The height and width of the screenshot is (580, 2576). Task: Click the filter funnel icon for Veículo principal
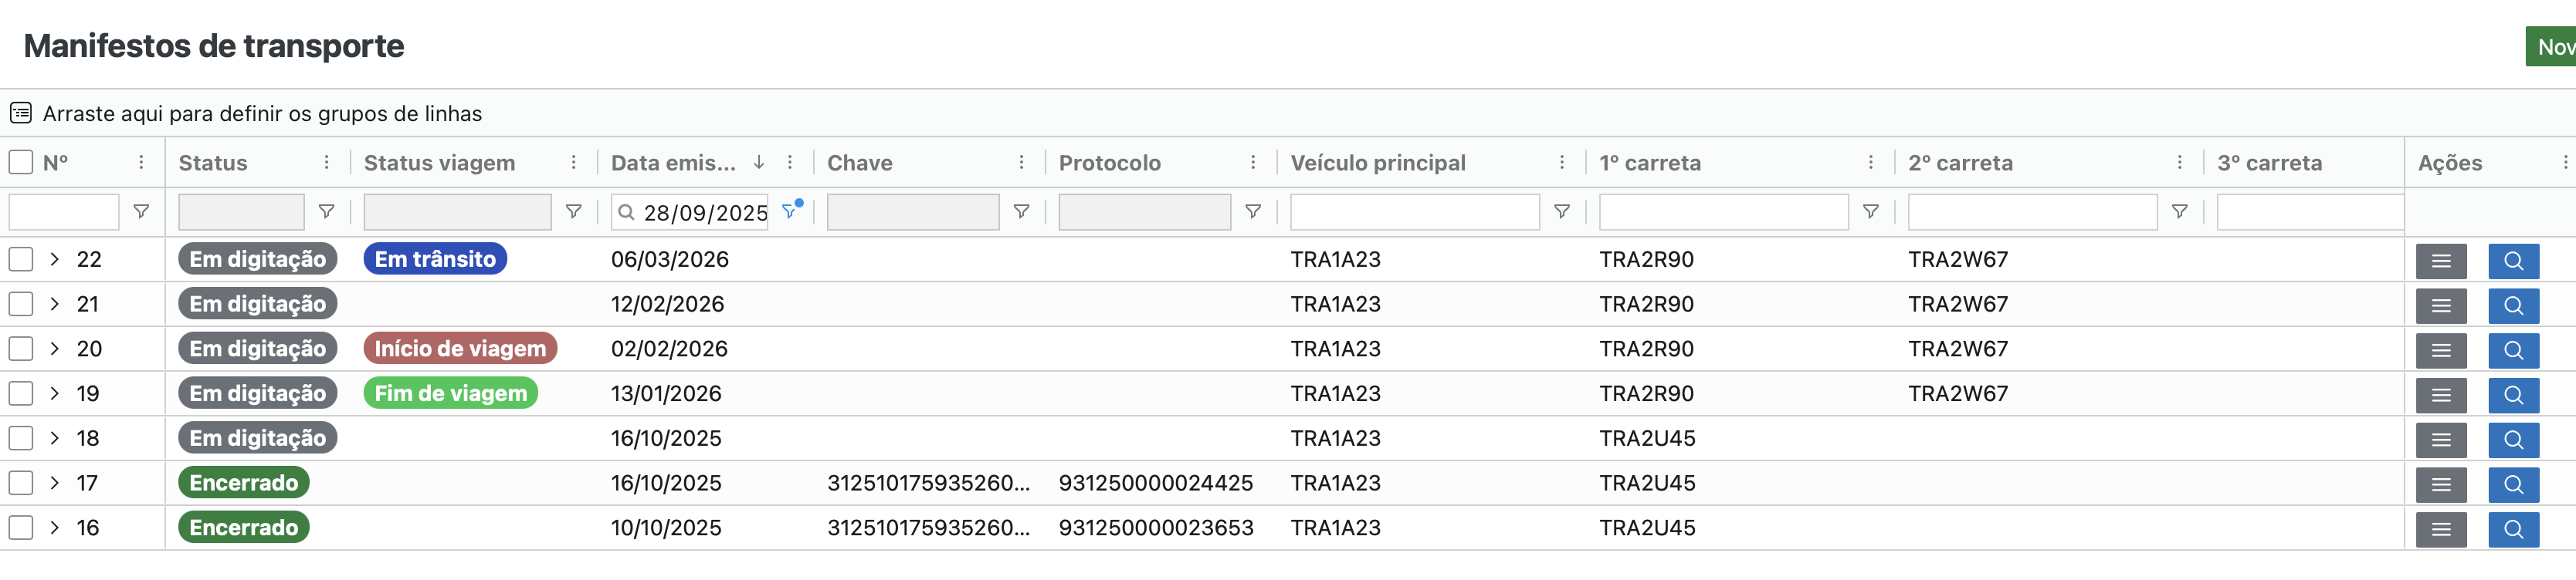coord(1561,211)
